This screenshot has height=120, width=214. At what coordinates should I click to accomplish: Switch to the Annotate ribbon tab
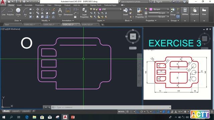click(28, 5)
